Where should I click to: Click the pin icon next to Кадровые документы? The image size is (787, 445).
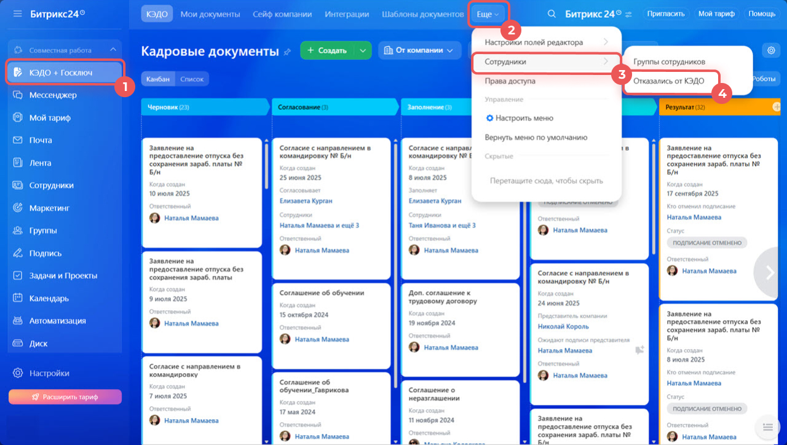(x=287, y=52)
